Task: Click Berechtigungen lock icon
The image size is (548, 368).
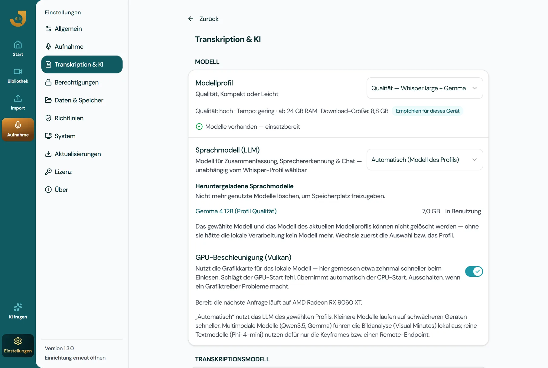Action: tap(48, 82)
